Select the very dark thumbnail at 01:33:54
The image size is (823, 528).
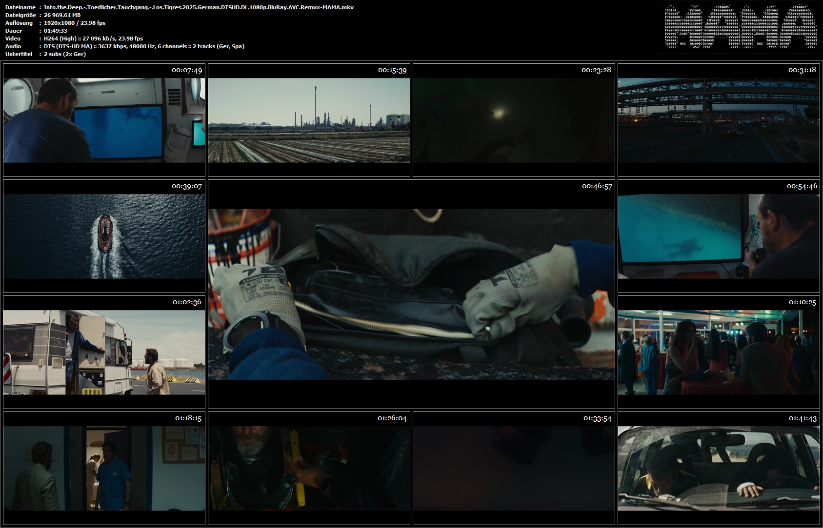pos(514,469)
